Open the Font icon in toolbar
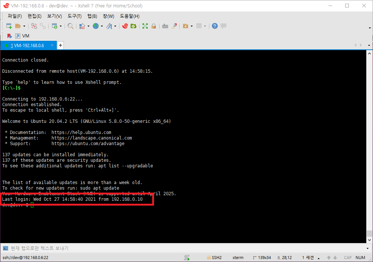The image size is (373, 262). (x=109, y=26)
